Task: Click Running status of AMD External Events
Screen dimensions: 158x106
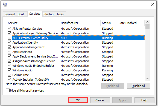Action: point(107,38)
